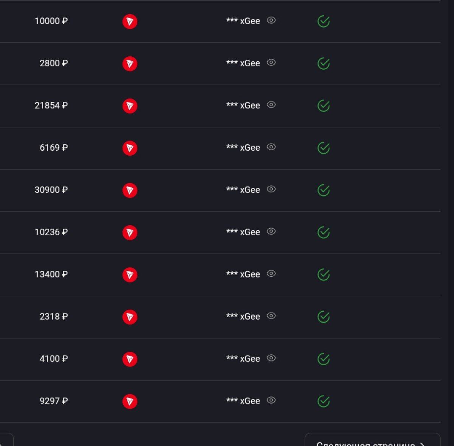Click the green checkmark in the 6169 ₽ row
The image size is (454, 446).
click(x=323, y=148)
